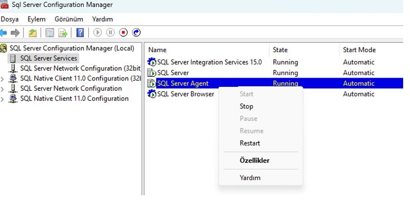The width and height of the screenshot is (410, 202).
Task: Select the last SQL Native Client 11.0 Configuration label
Action: tap(74, 99)
